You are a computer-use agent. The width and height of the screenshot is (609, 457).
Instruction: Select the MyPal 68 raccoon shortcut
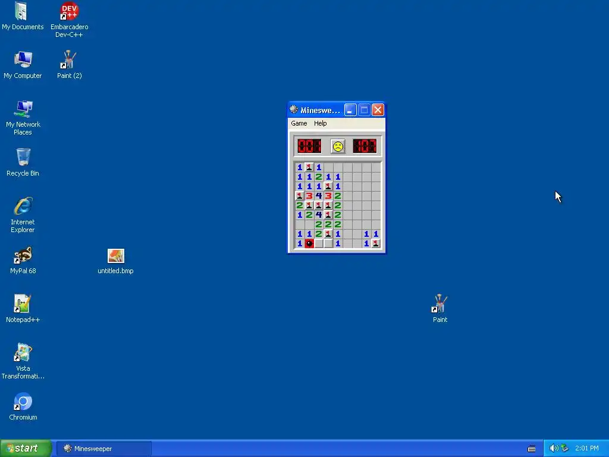pyautogui.click(x=23, y=260)
